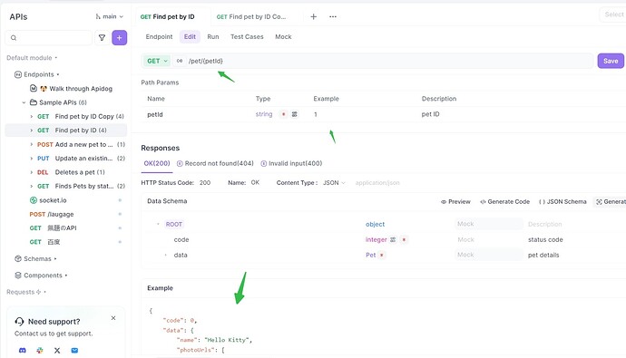The height and width of the screenshot is (358, 626).
Task: Select the Record not found(404) response tab
Action: pyautogui.click(x=215, y=163)
